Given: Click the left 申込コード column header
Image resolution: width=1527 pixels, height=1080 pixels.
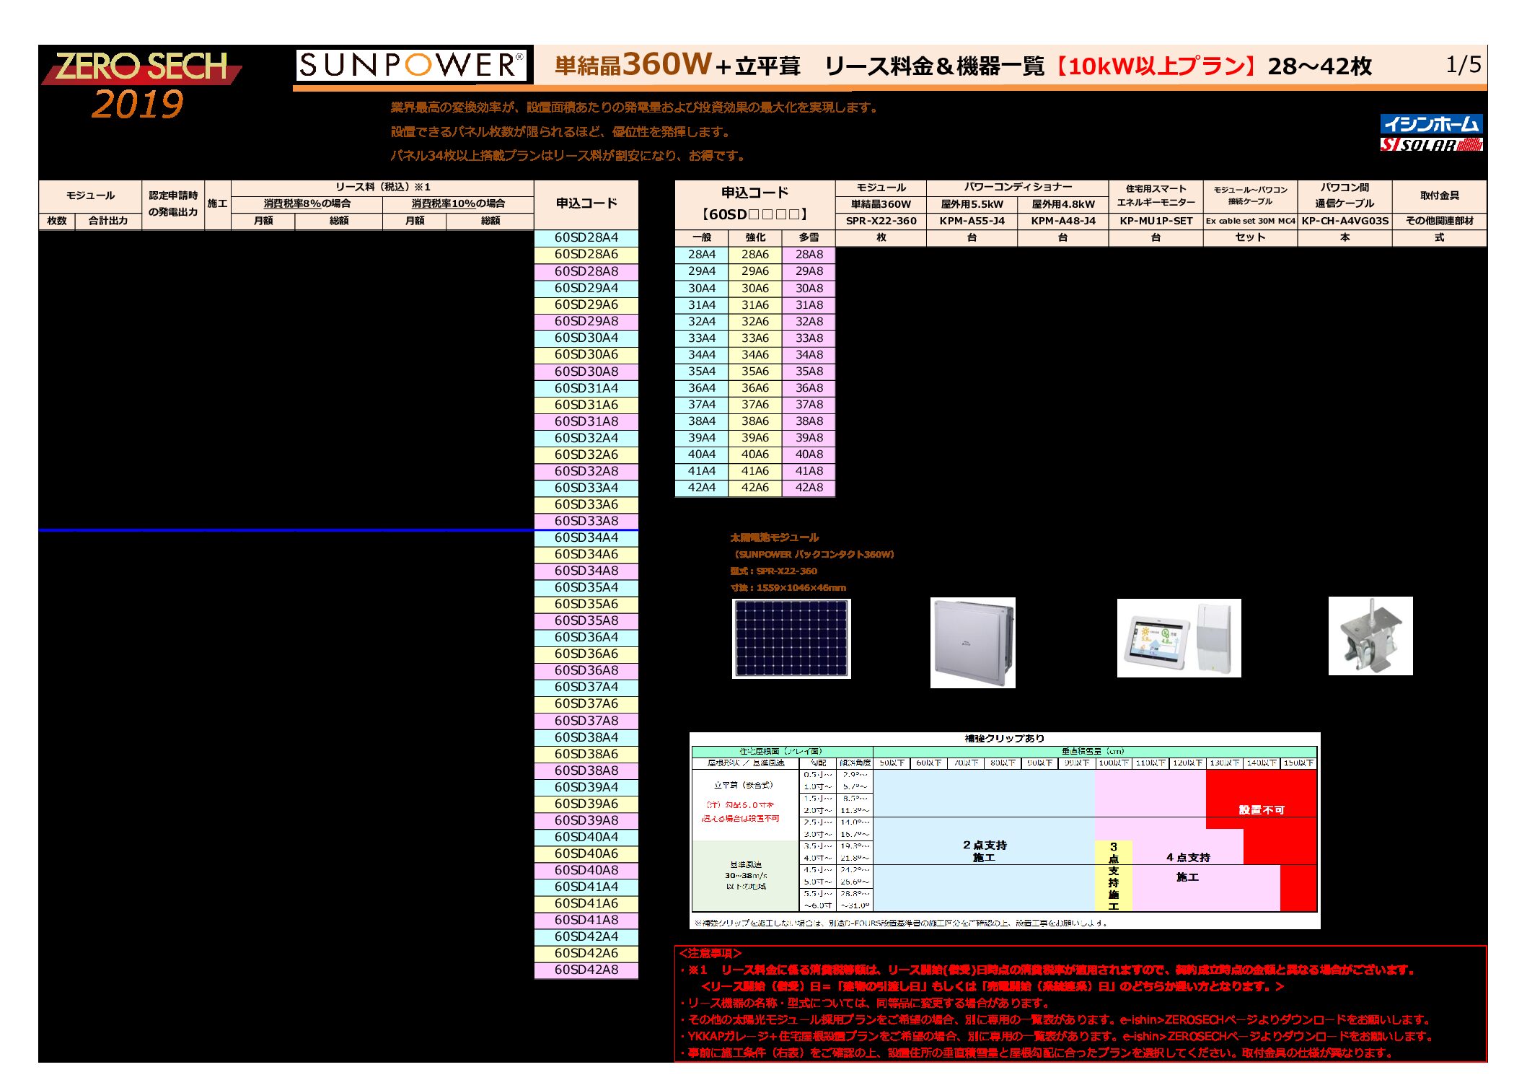Looking at the screenshot, I should coord(586,204).
